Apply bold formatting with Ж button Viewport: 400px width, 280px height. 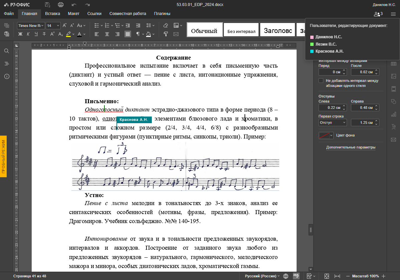(x=20, y=34)
